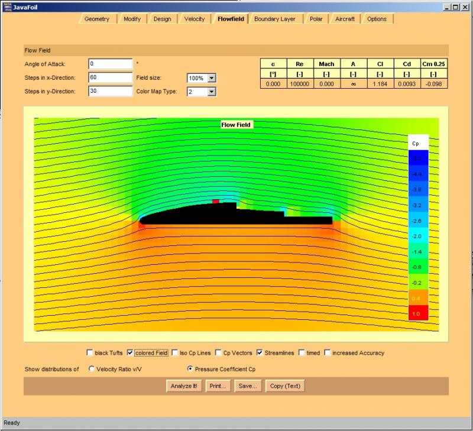Click the JavaFoil title bar icon
The image size is (473, 431).
7,7
